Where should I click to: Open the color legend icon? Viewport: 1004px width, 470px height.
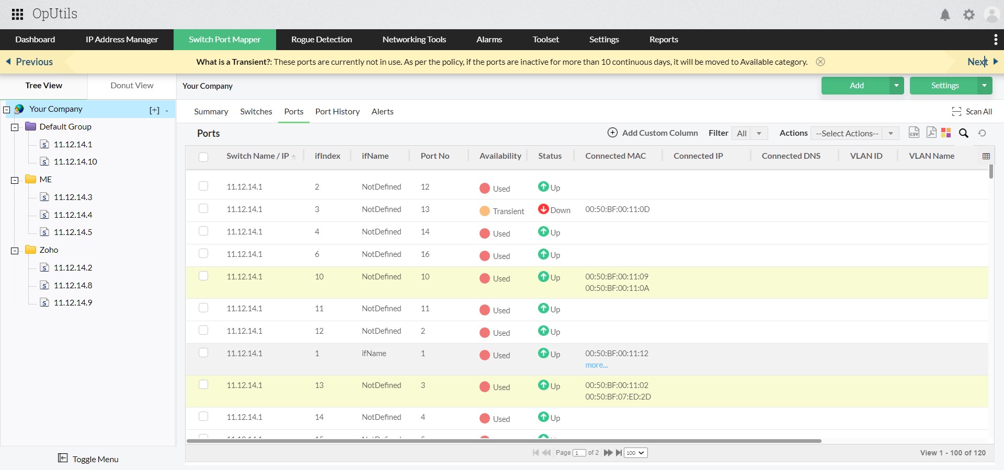tap(946, 133)
